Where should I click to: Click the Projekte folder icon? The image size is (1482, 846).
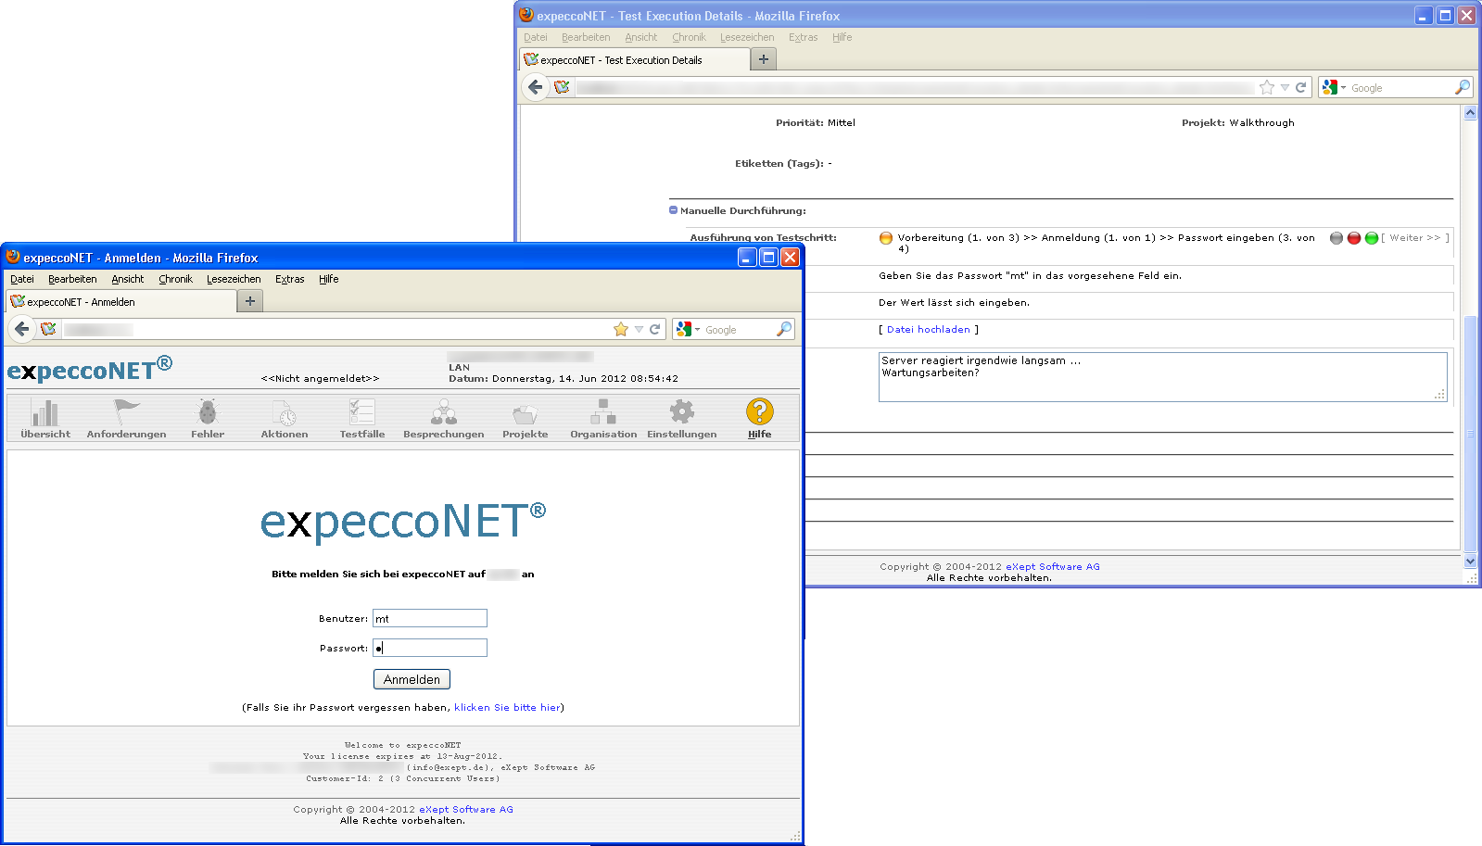coord(525,412)
